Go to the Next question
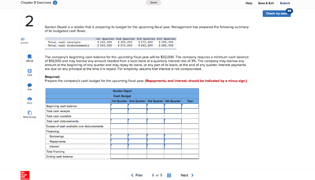 pos(187,175)
